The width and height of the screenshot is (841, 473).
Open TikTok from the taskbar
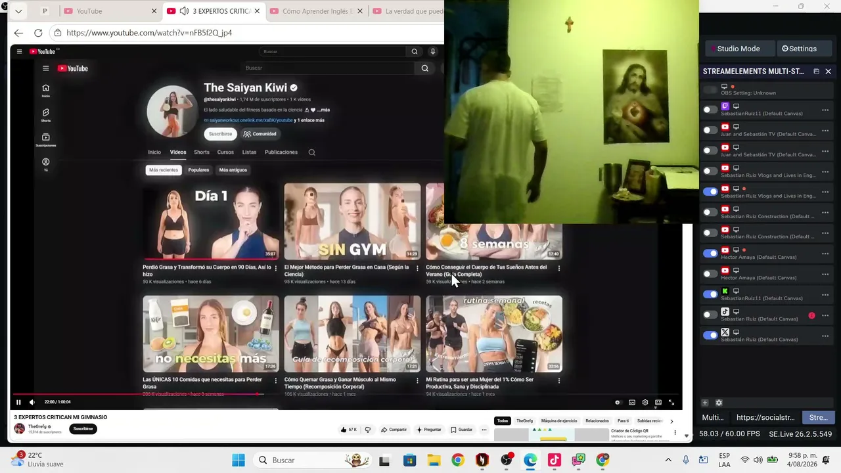point(555,460)
